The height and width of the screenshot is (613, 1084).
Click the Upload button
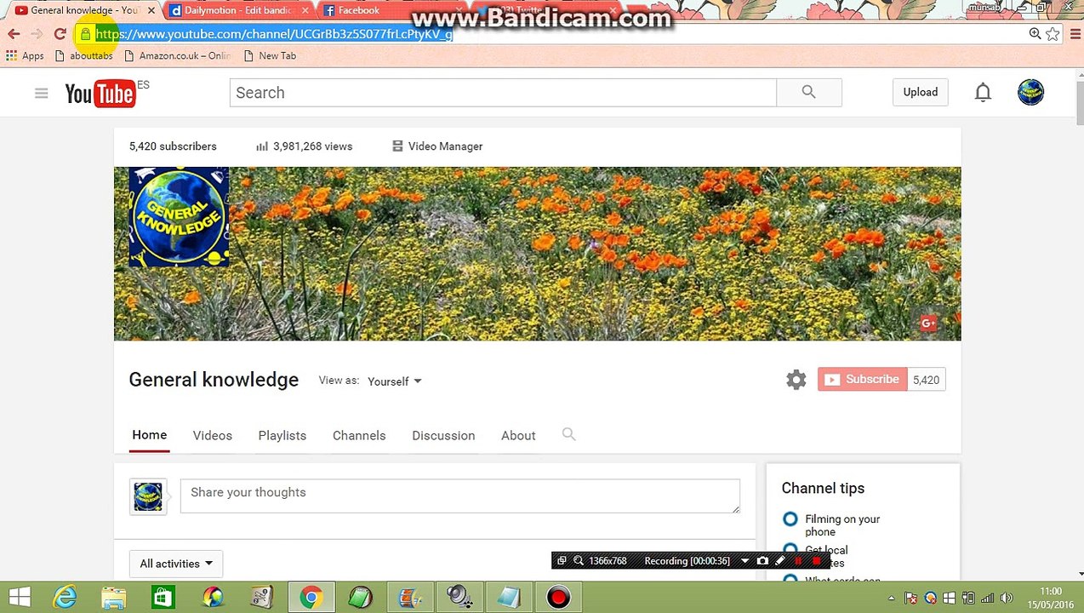coord(920,92)
